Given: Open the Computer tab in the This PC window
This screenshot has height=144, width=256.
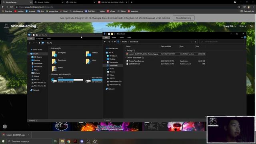Looking at the screenshot, I should click(40, 39).
